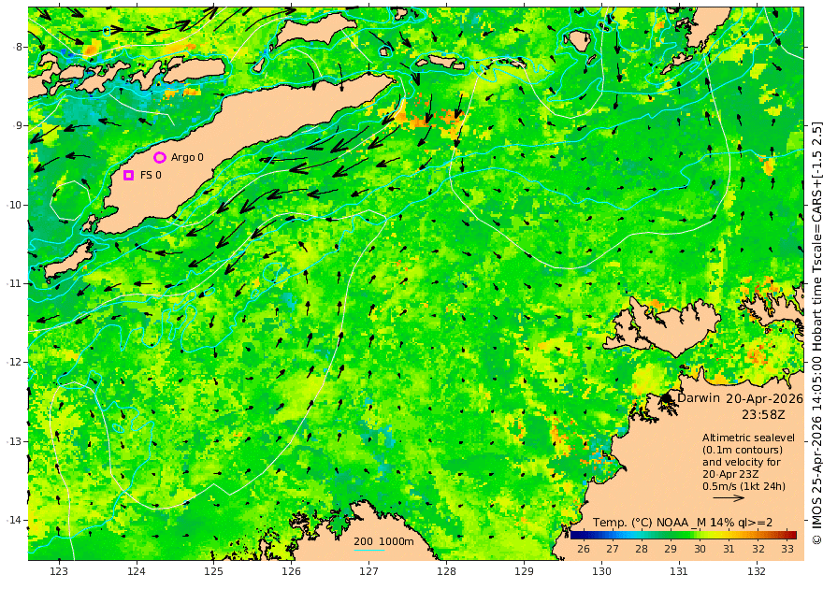Viewport: 823px width, 589px height.
Task: Click latitude axis label -14
Action: tap(15, 520)
